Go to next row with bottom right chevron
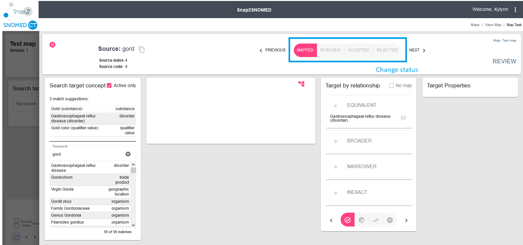This screenshot has height=245, width=523. coord(406,220)
